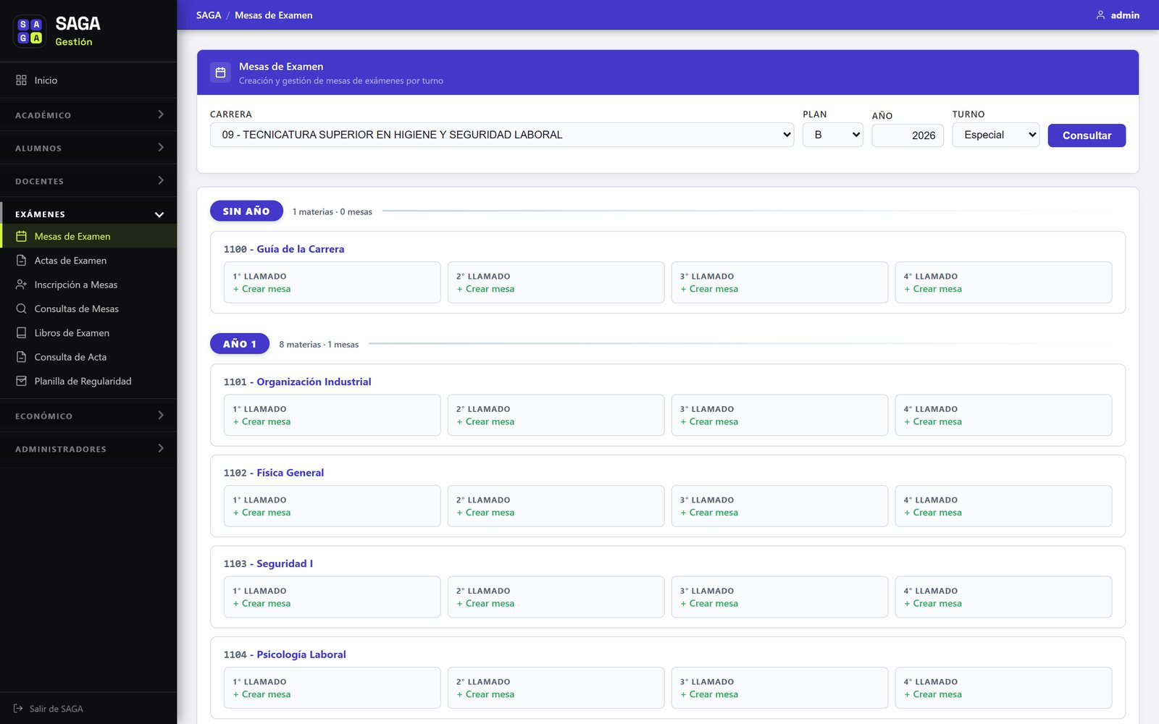Expand the Académico sidebar section
Image resolution: width=1159 pixels, height=724 pixels.
(x=88, y=114)
